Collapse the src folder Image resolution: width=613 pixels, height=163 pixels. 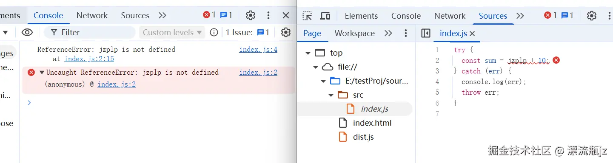click(x=331, y=95)
